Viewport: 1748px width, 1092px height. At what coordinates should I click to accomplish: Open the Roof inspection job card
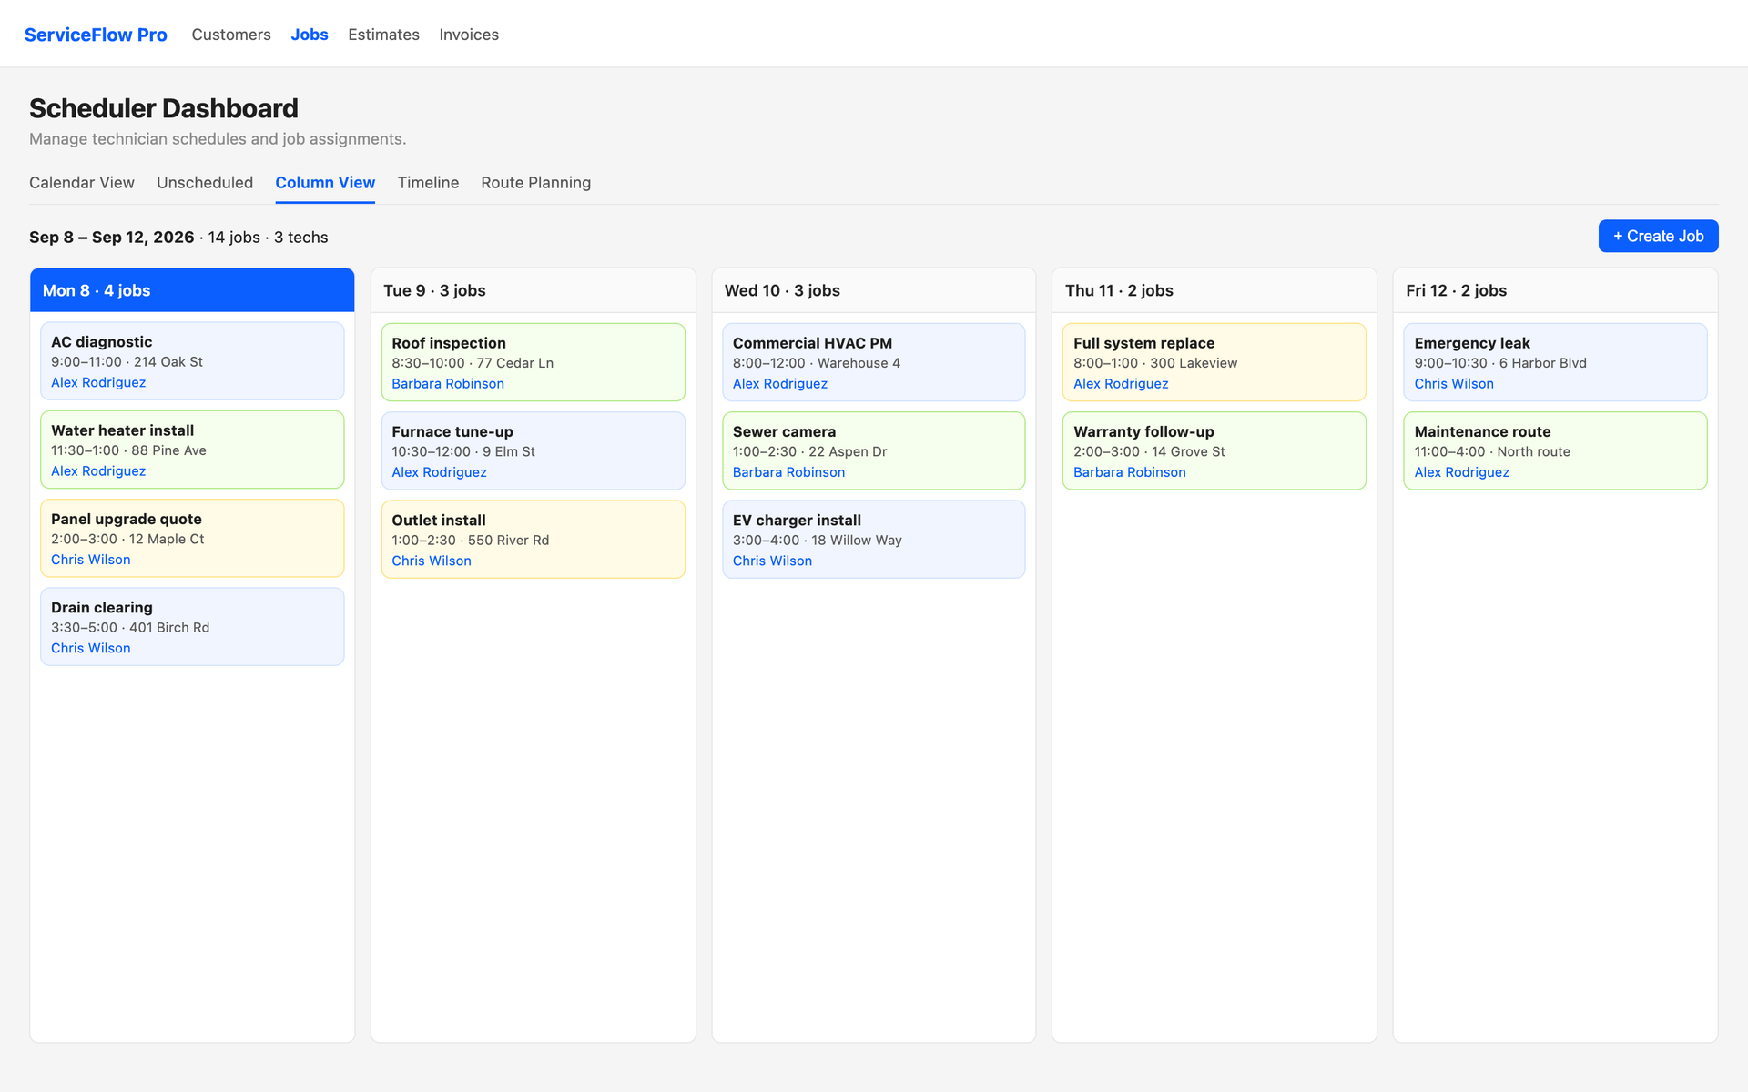[534, 362]
